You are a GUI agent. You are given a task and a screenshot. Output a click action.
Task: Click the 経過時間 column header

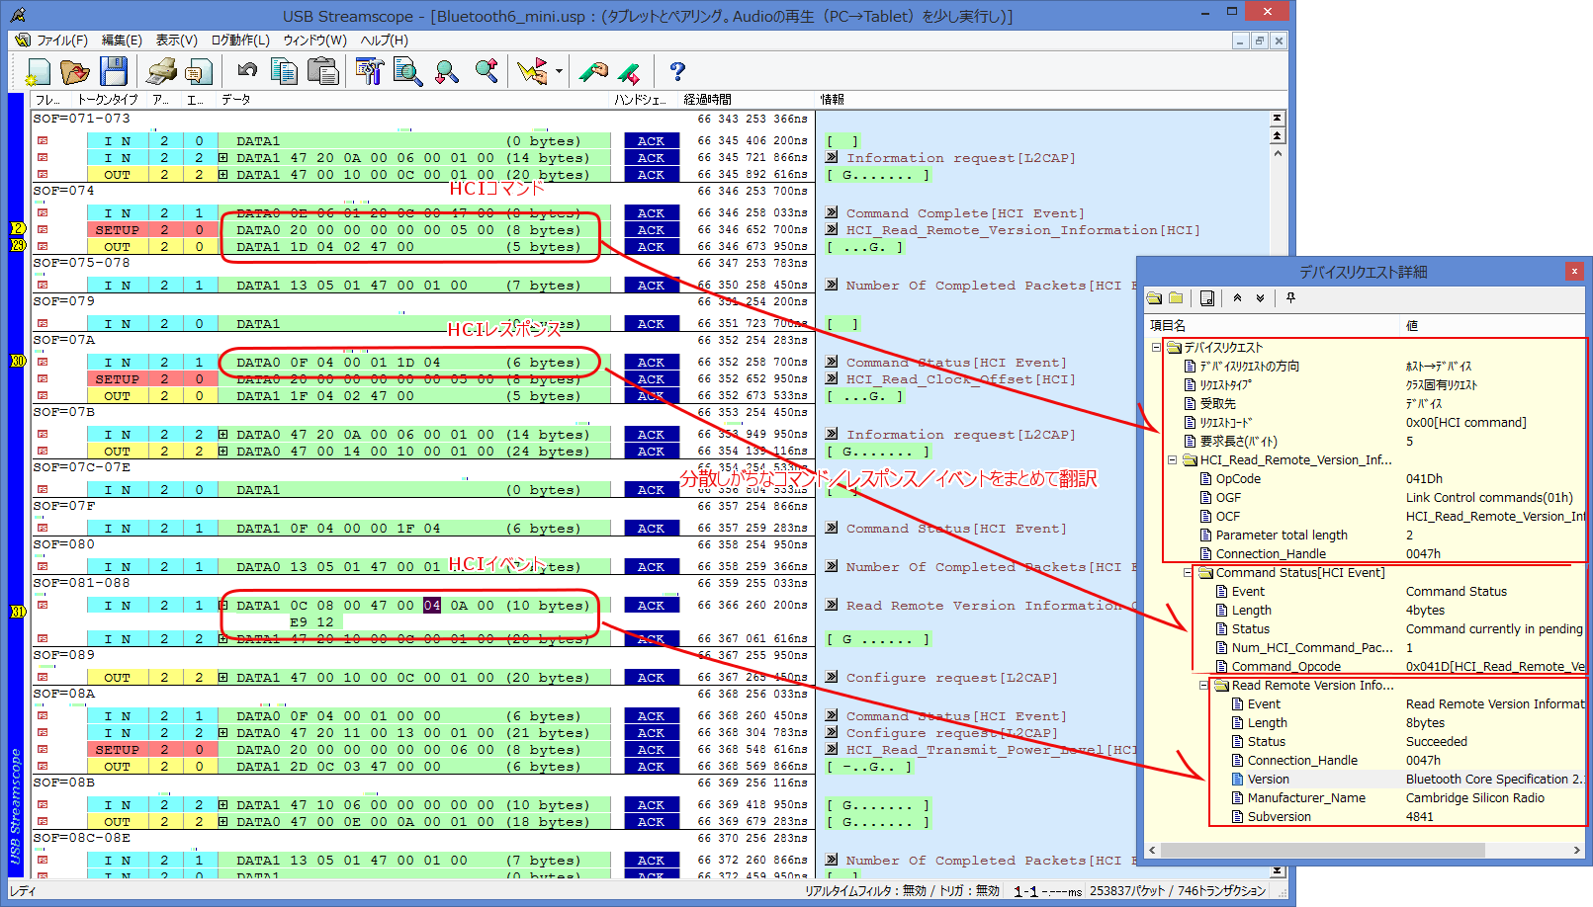tap(747, 100)
